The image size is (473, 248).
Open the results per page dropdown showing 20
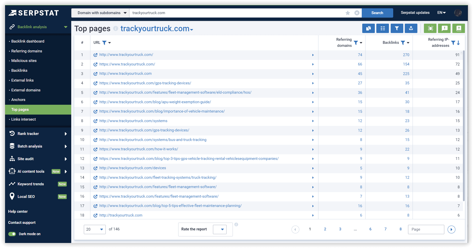pyautogui.click(x=95, y=229)
